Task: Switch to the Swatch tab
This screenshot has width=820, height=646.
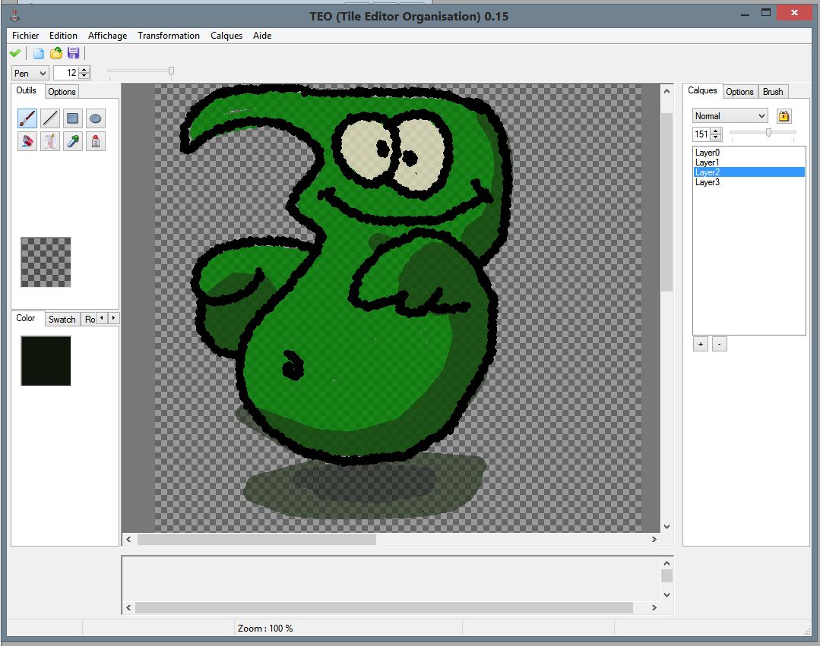Action: coord(62,319)
